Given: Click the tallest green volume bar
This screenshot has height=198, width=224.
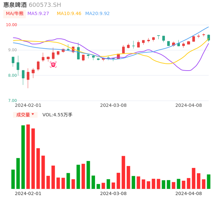Looking at the screenshot, I should click(23, 157).
